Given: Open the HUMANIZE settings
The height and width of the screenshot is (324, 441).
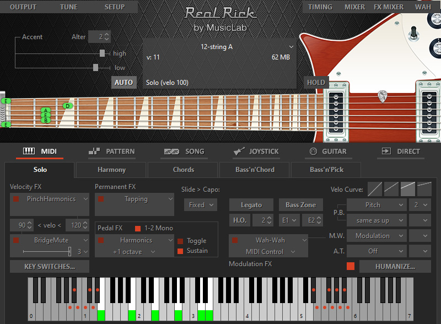Looking at the screenshot, I should point(395,266).
